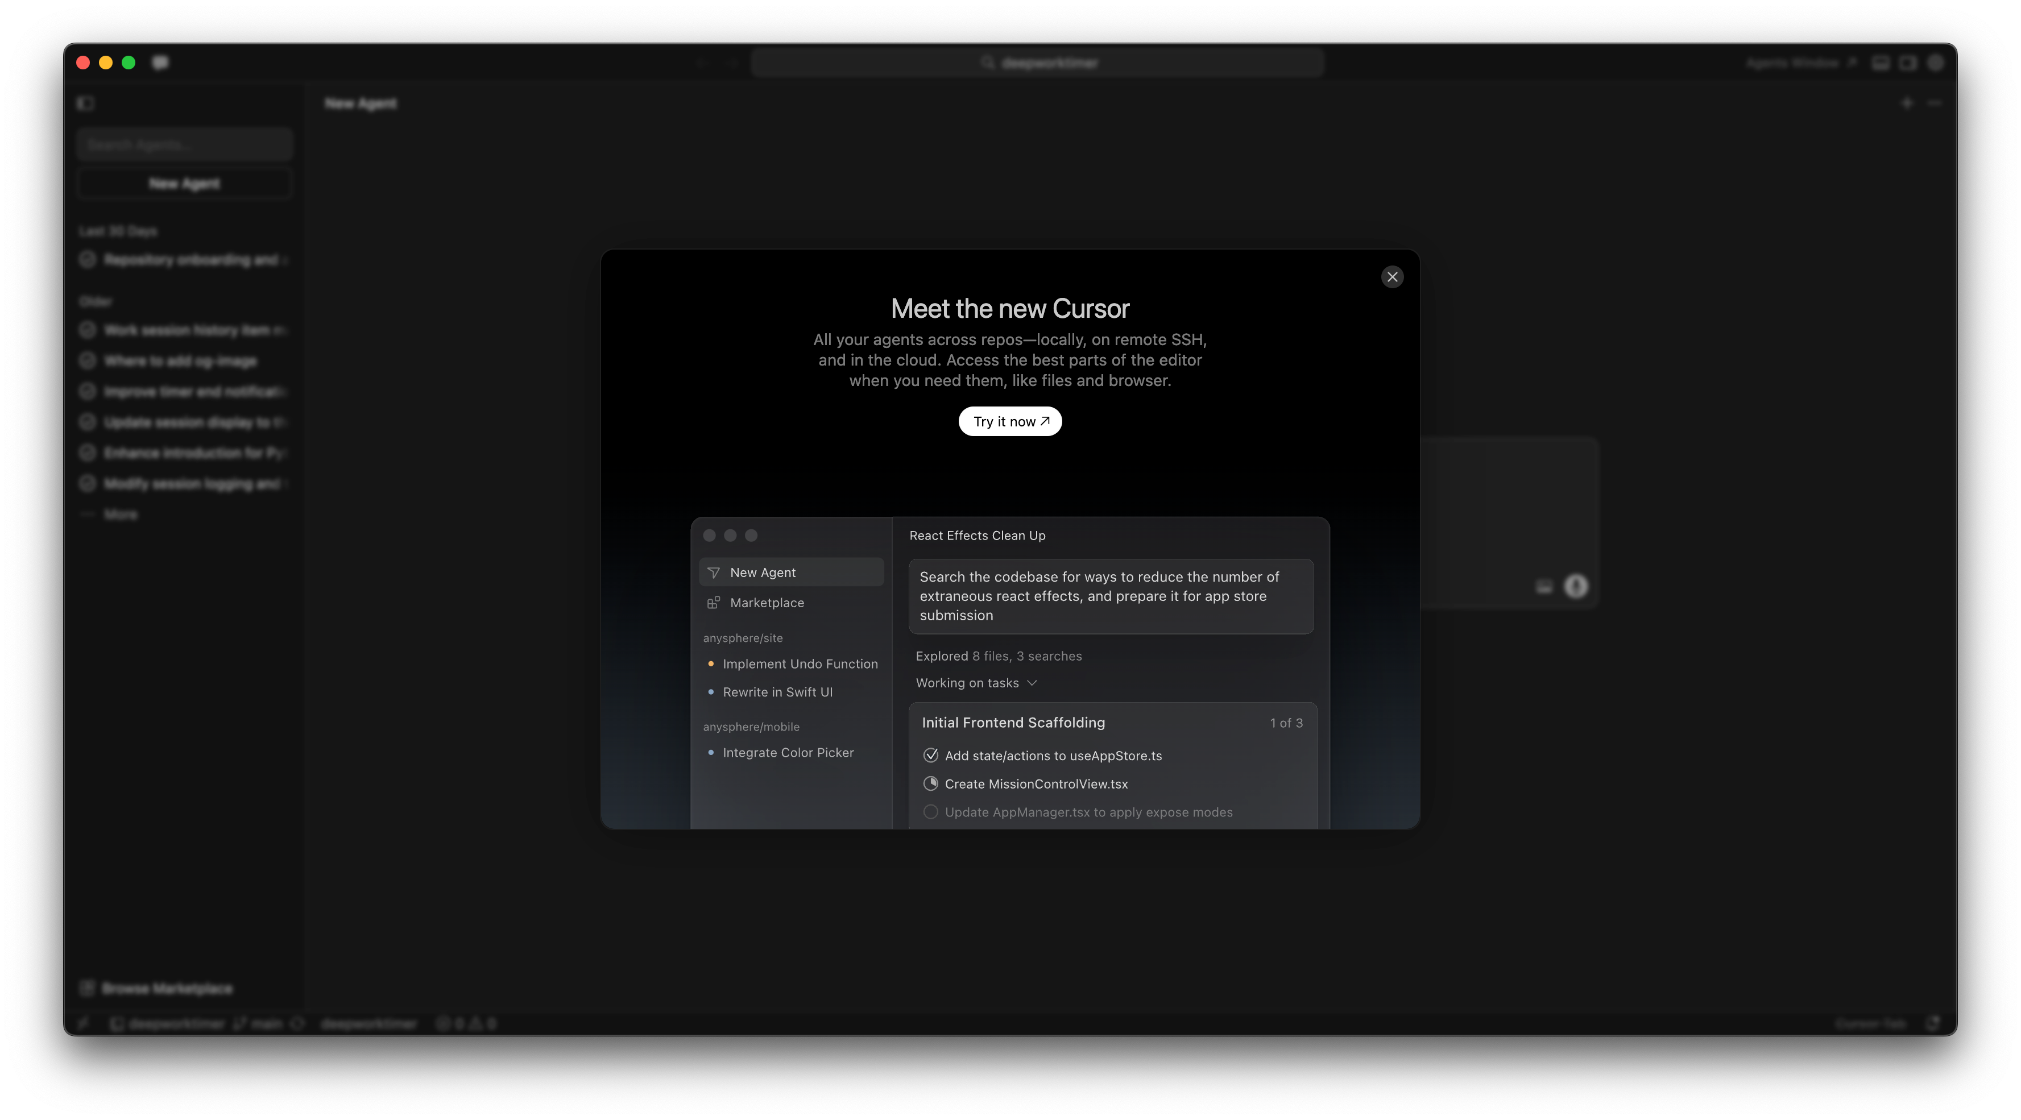Image resolution: width=2021 pixels, height=1120 pixels.
Task: Close the Meet the new Cursor dialog
Action: (x=1392, y=277)
